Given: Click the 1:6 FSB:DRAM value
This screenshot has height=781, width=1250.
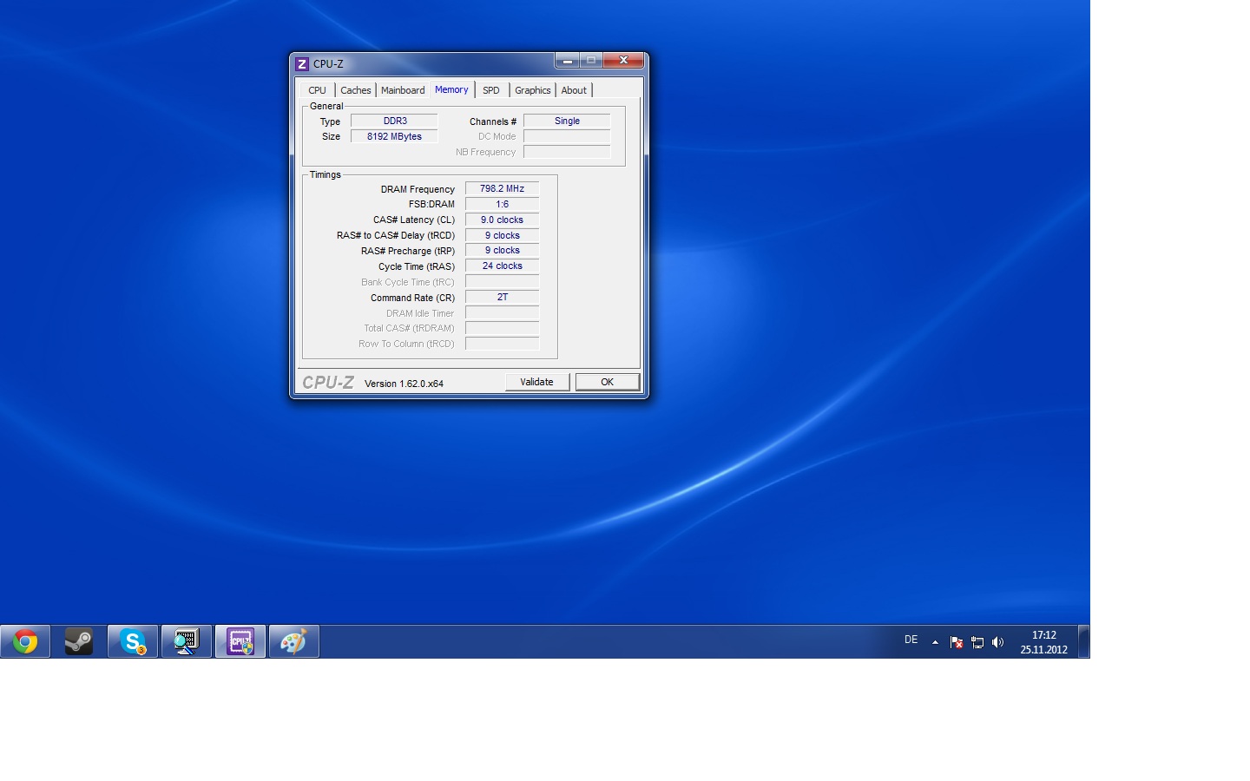Looking at the screenshot, I should 503,204.
